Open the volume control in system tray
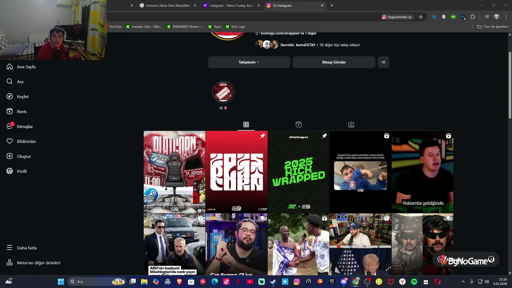The height and width of the screenshot is (288, 512). click(x=486, y=282)
